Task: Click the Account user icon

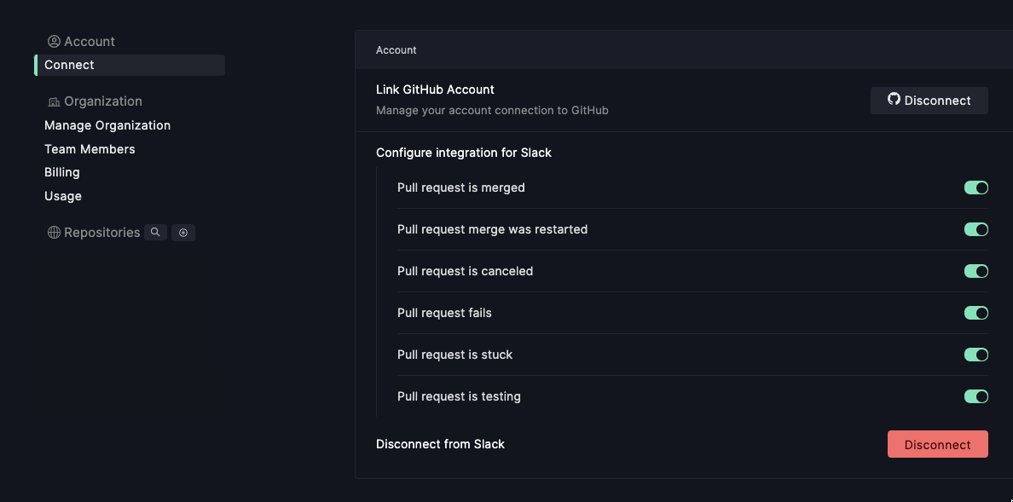Action: 54,42
